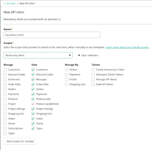Enable Manage My Orders checkbox
The height and width of the screenshot is (150, 152).
click(x=66, y=70)
